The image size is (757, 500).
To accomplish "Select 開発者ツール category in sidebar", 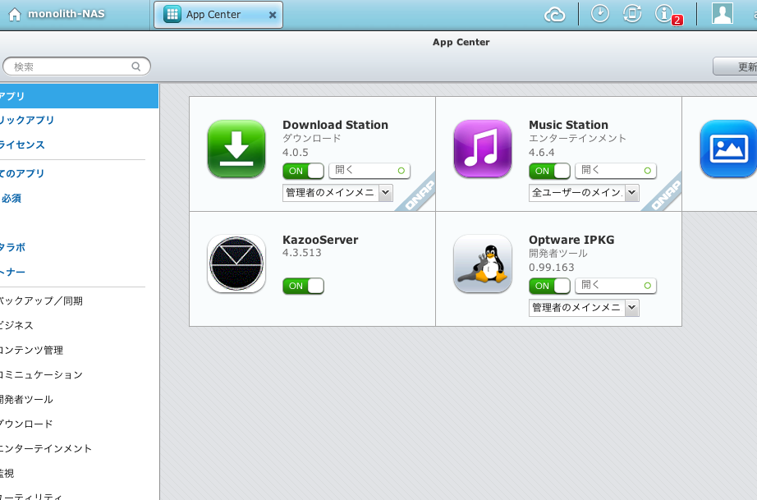I will 26,399.
